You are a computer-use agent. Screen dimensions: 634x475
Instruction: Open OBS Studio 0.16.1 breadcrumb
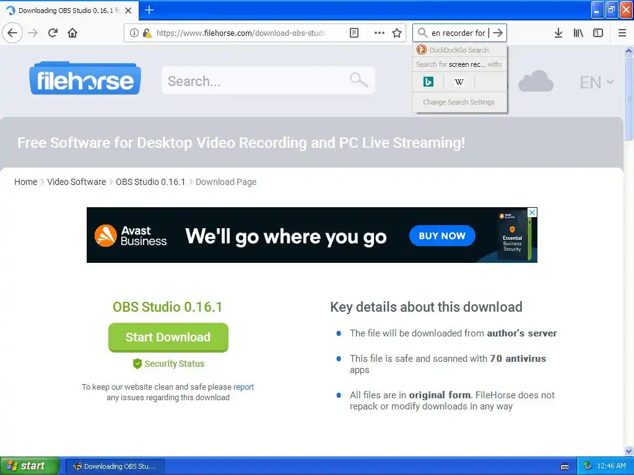coord(150,182)
